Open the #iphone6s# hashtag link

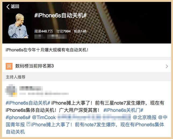tap(18, 117)
